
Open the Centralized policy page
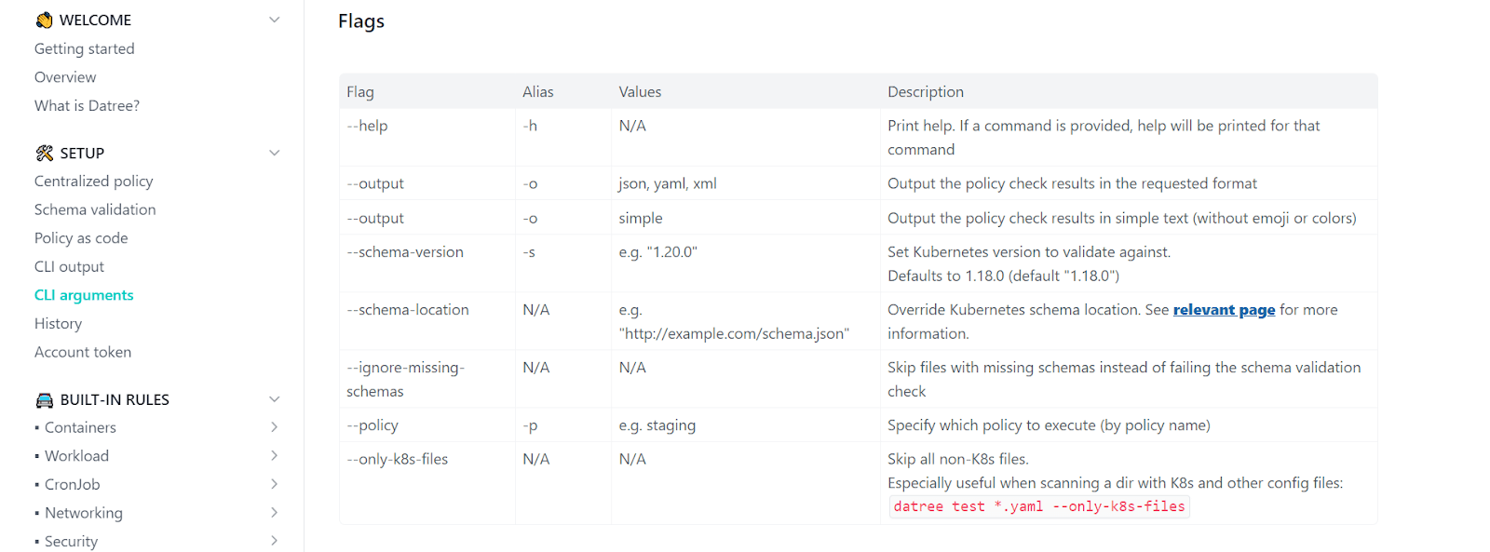[x=94, y=182]
